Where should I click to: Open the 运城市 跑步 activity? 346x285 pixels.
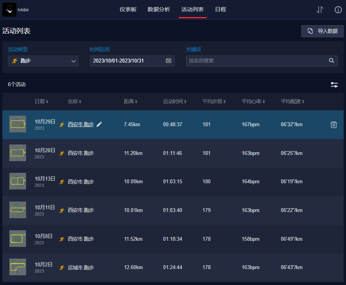[x=81, y=268]
